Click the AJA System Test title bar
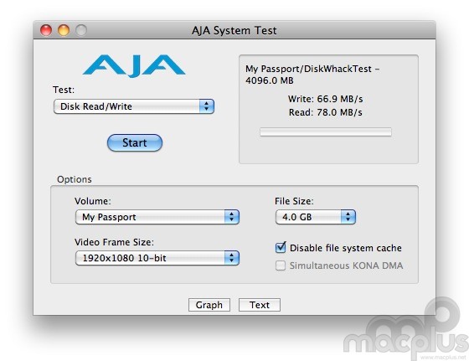 234,30
